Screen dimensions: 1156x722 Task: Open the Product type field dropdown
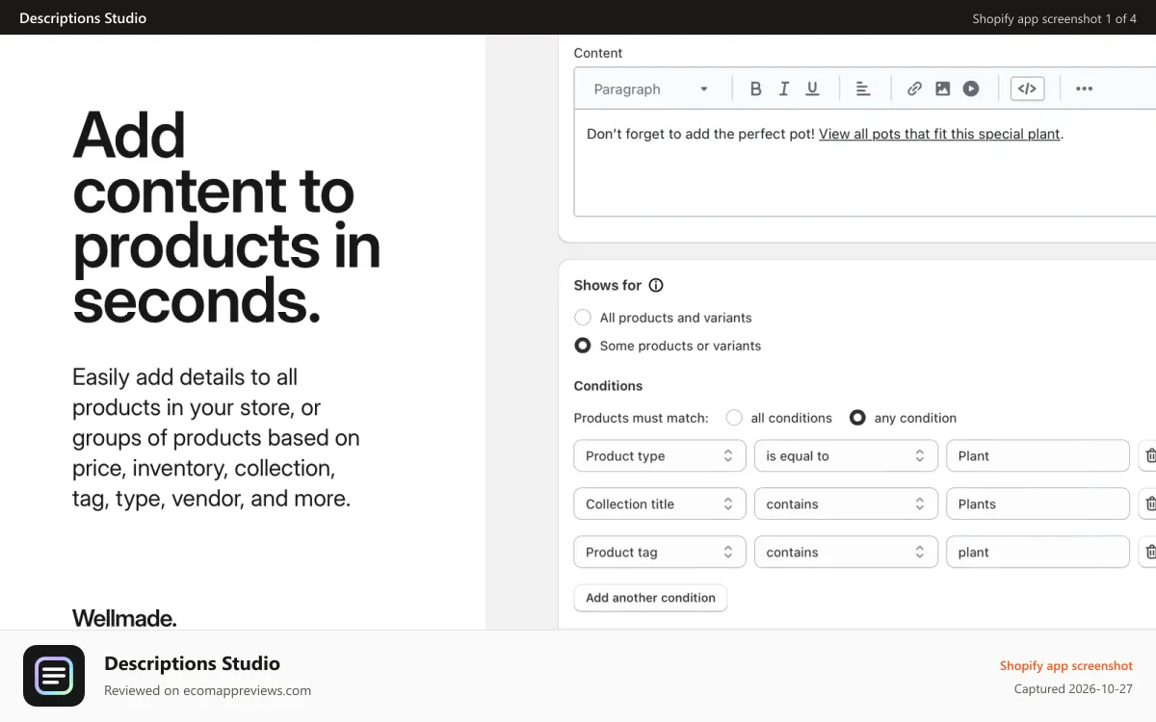point(660,455)
